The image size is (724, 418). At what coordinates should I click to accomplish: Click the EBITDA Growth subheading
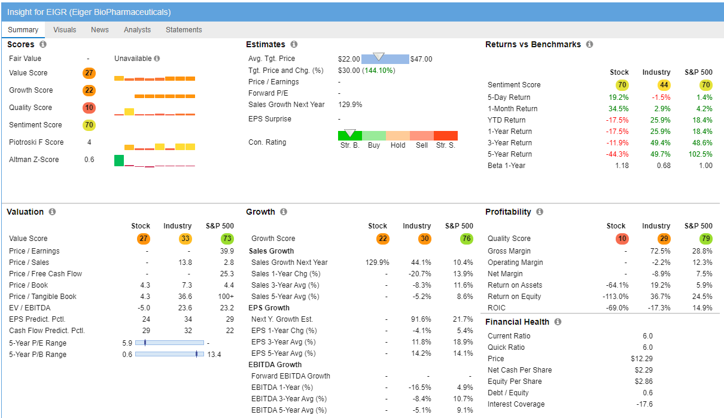pos(275,365)
